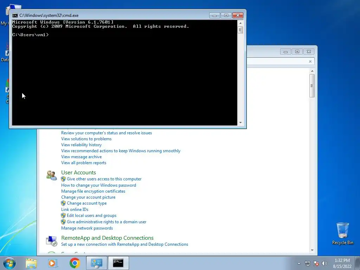Click Manage file encryption certificates link
The height and width of the screenshot is (270, 360).
tap(93, 191)
